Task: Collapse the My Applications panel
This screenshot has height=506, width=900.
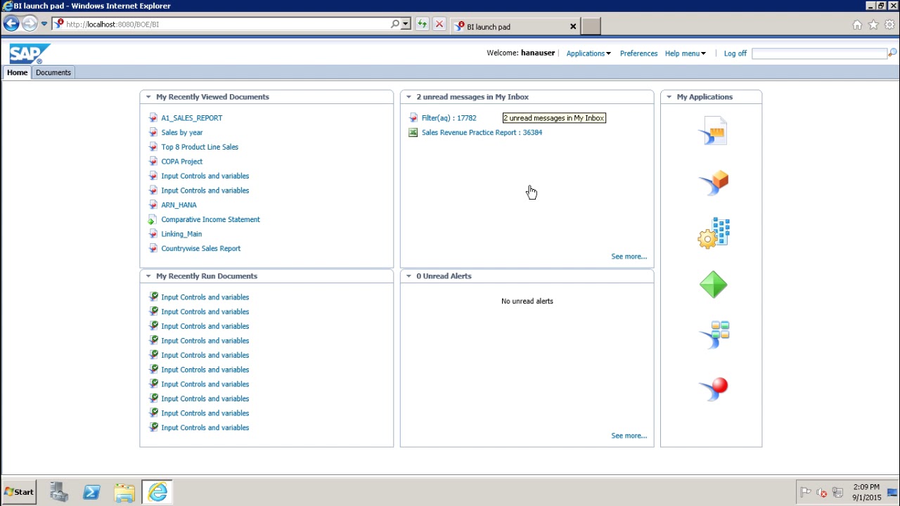Action: coord(669,97)
